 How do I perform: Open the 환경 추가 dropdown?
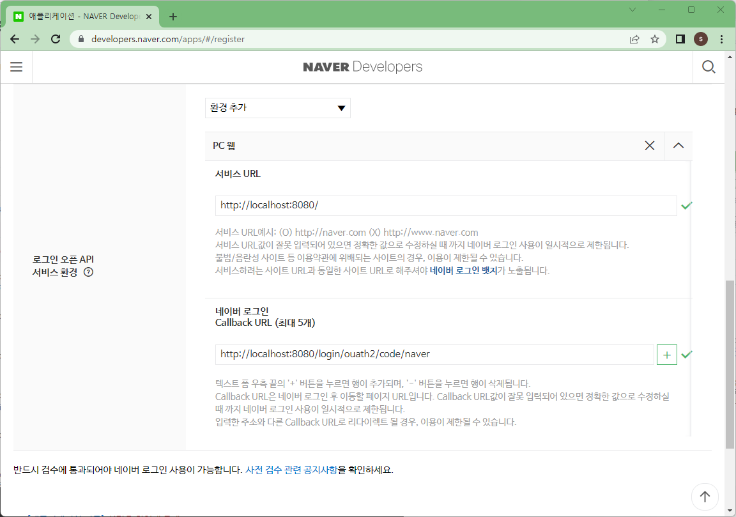point(278,108)
